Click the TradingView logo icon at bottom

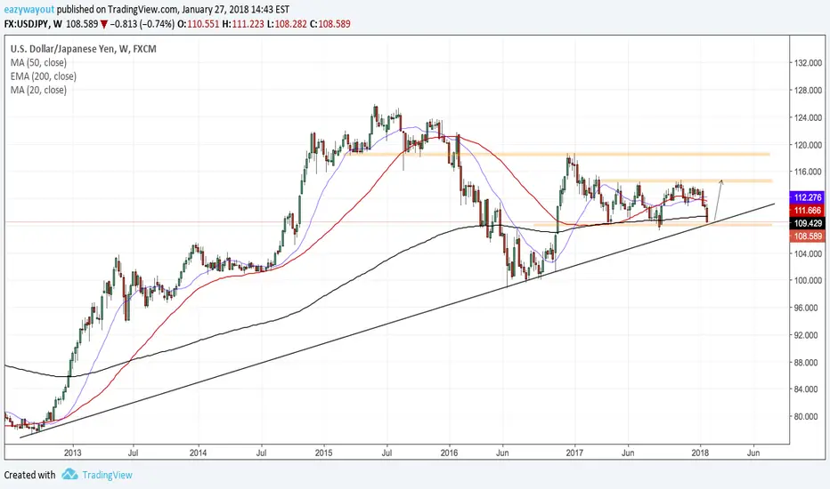tap(69, 474)
